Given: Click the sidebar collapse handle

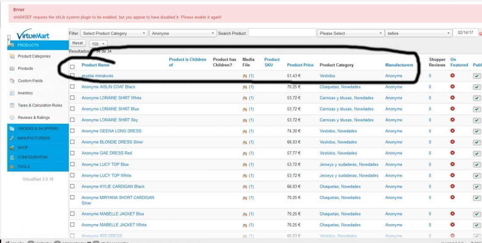Looking at the screenshot, I should pos(9,40).
